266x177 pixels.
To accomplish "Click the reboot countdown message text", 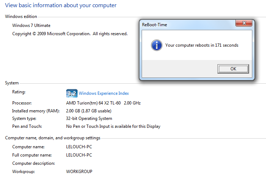I will click(202, 45).
